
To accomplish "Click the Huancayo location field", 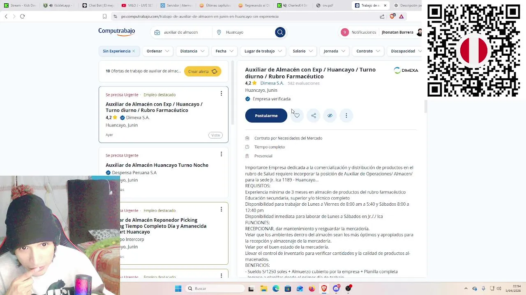I will click(x=244, y=32).
